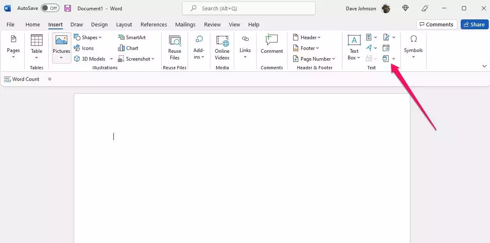Click the Table insert icon
490x243 pixels.
37,41
